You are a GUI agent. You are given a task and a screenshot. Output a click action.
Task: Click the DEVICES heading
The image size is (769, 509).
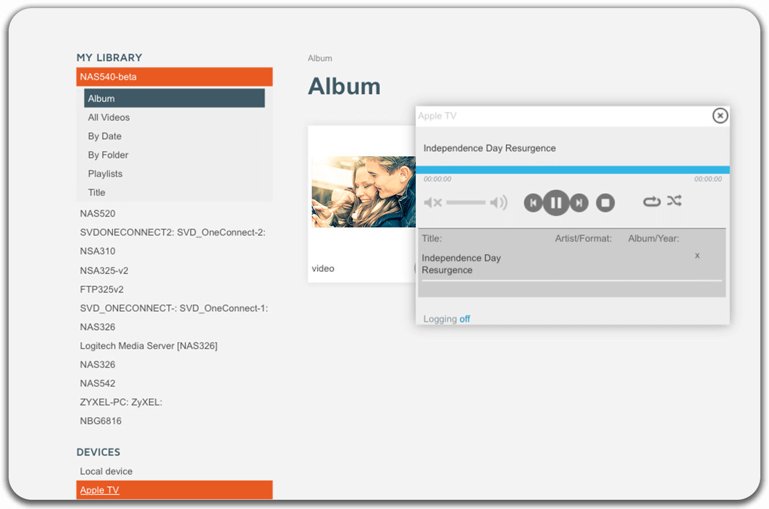[98, 452]
